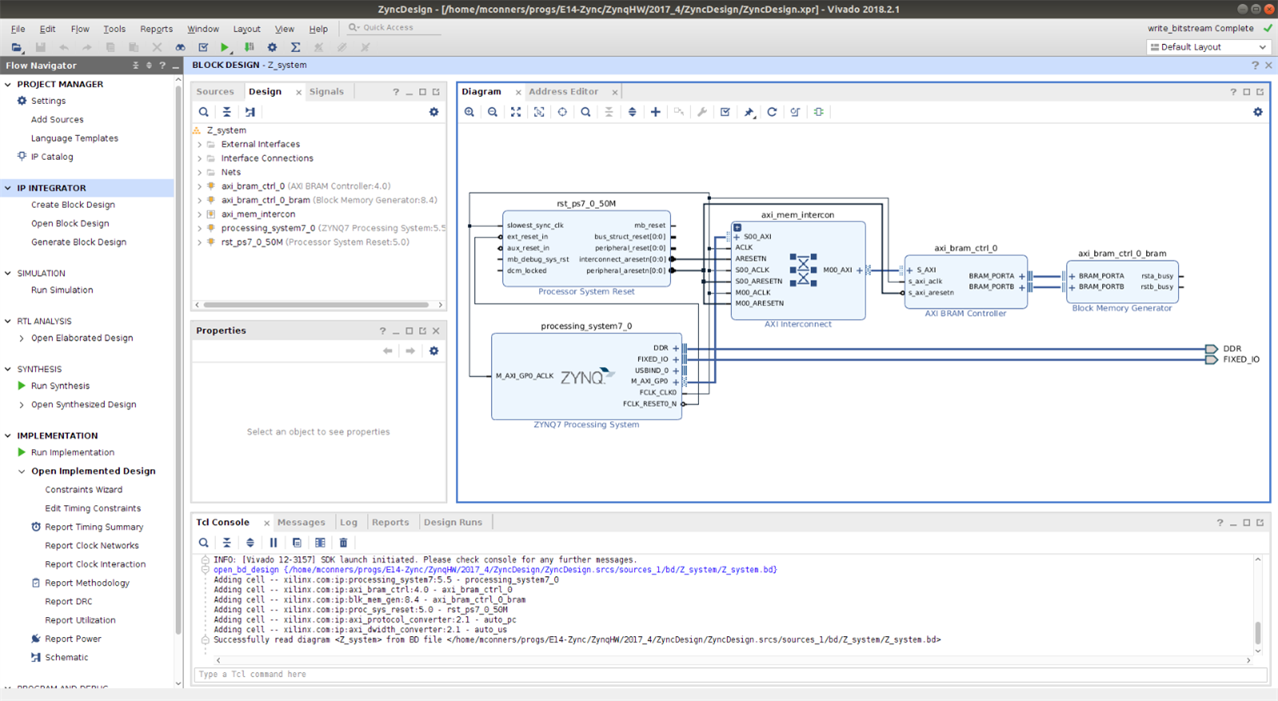
Task: Click Run Synthesis in Flow Navigator
Action: coord(60,386)
